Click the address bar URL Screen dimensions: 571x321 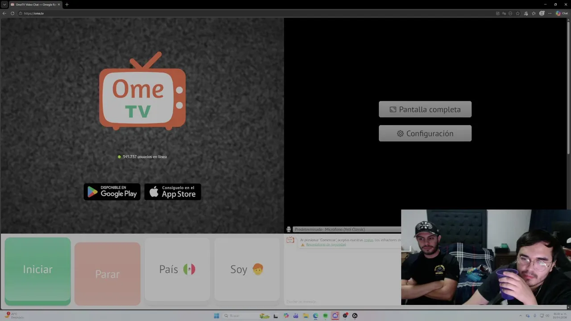tap(34, 13)
